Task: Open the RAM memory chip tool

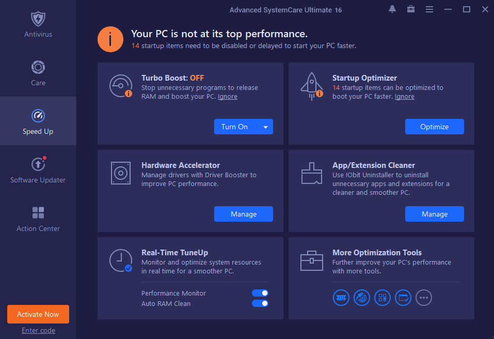Action: pos(341,298)
